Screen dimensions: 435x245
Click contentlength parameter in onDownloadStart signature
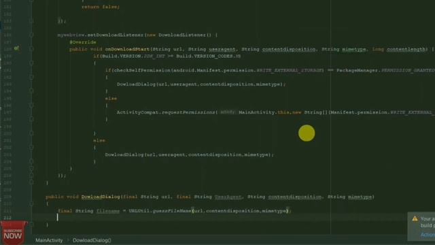point(406,49)
